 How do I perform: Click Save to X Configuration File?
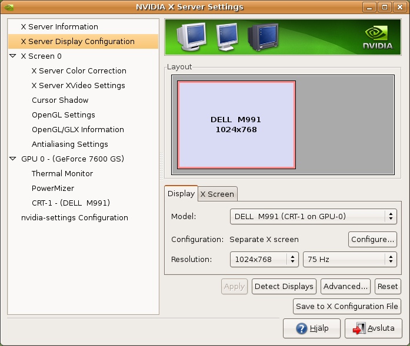tap(347, 306)
